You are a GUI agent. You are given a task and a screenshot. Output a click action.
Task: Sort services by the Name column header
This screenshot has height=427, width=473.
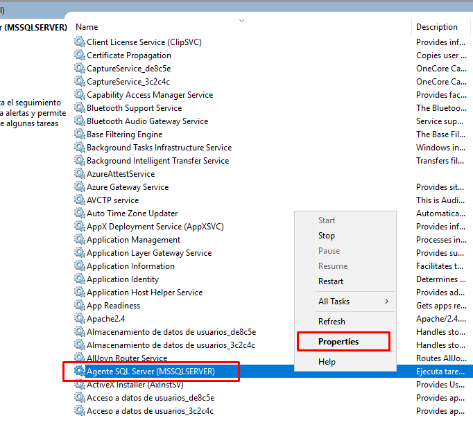(x=87, y=27)
